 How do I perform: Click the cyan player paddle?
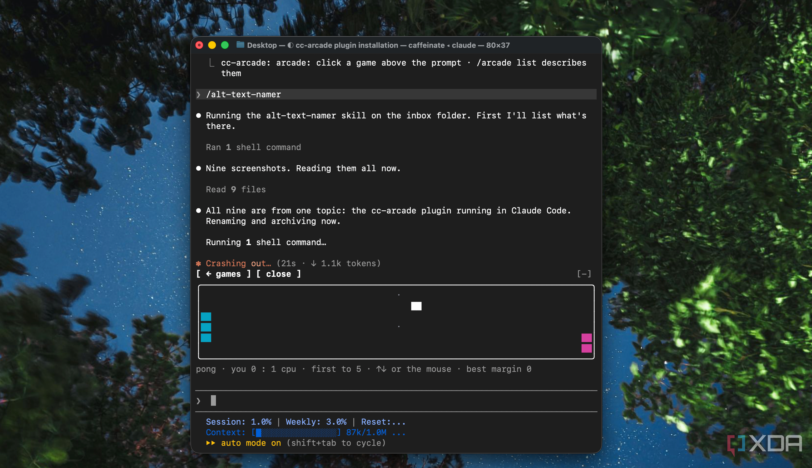tap(206, 327)
